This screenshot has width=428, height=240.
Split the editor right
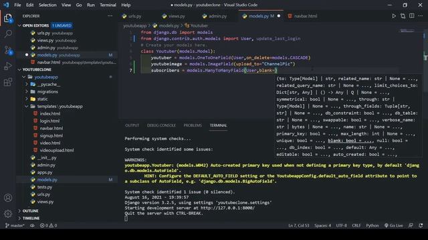pos(412,16)
